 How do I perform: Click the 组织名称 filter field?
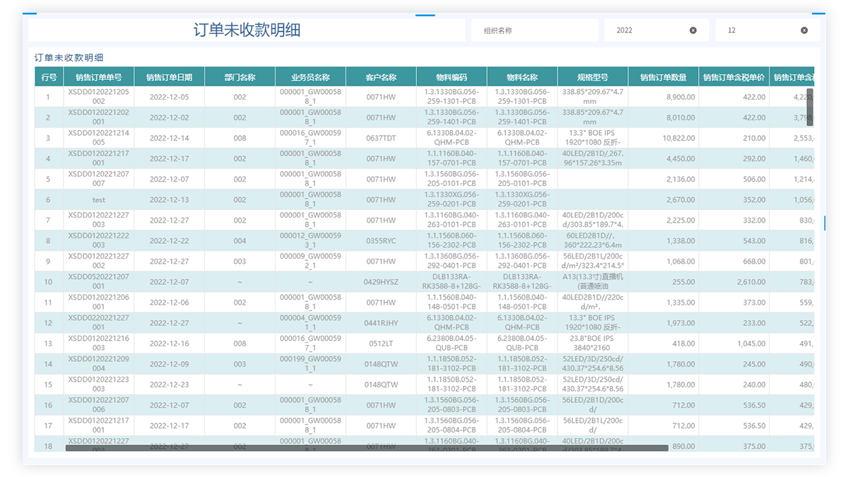537,30
